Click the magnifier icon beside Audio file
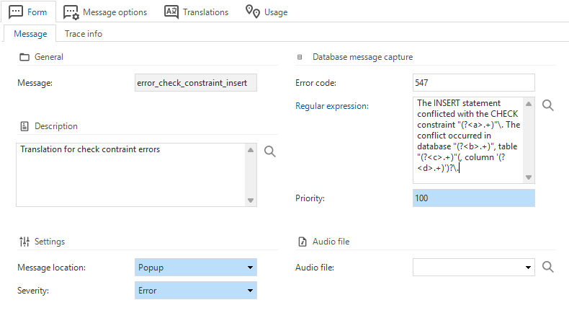 (547, 268)
